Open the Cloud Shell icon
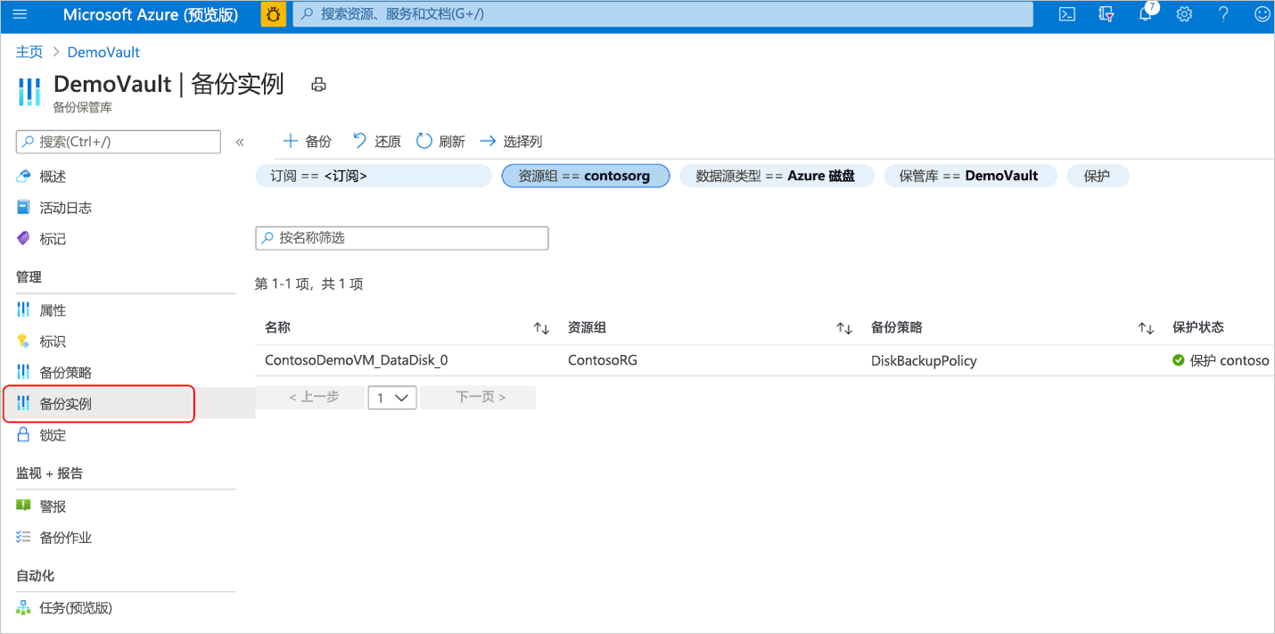 1066,14
